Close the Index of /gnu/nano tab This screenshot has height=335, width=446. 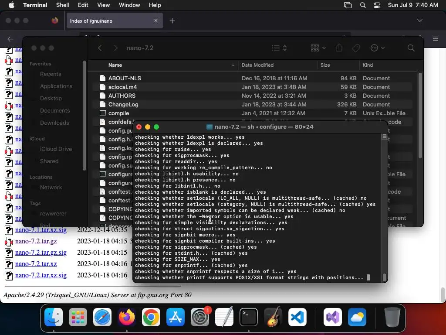156,21
